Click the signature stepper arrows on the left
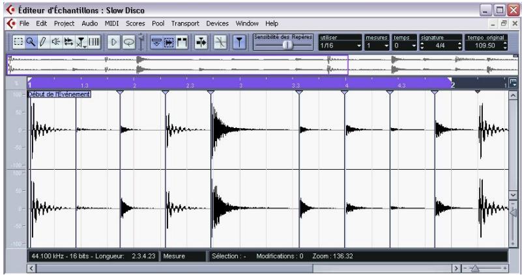Screen dimensions: 522x275 coord(422,46)
